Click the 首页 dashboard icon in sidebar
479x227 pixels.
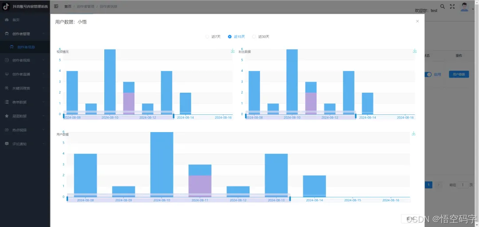pos(7,20)
